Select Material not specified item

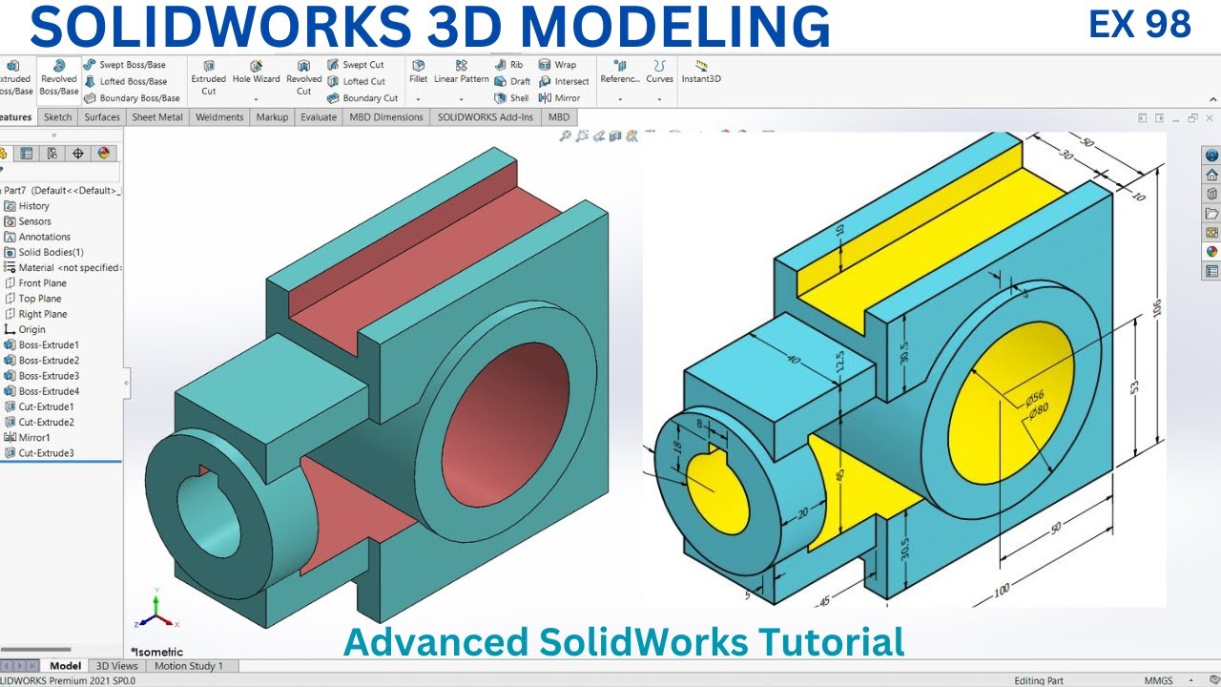[63, 268]
